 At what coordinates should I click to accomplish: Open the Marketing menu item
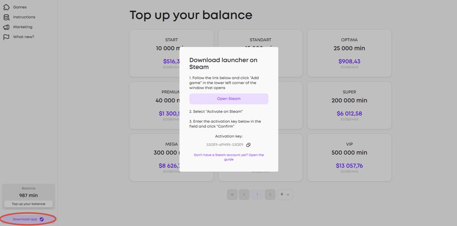pyautogui.click(x=22, y=27)
